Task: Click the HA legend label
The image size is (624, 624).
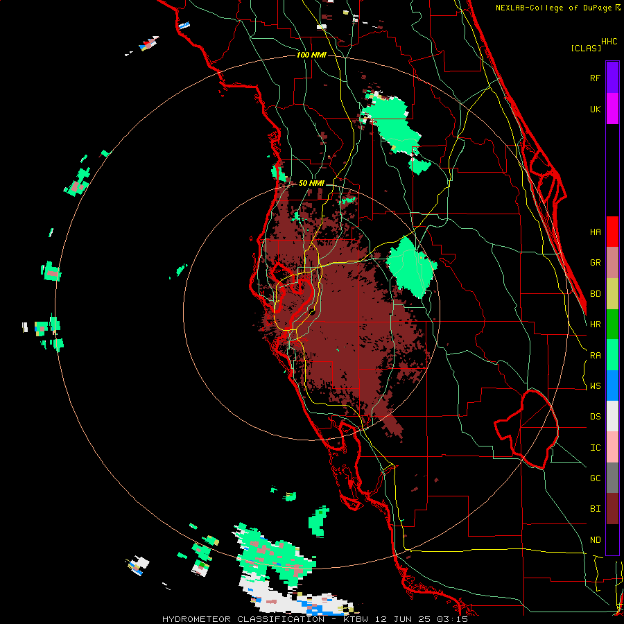Action: 595,232
